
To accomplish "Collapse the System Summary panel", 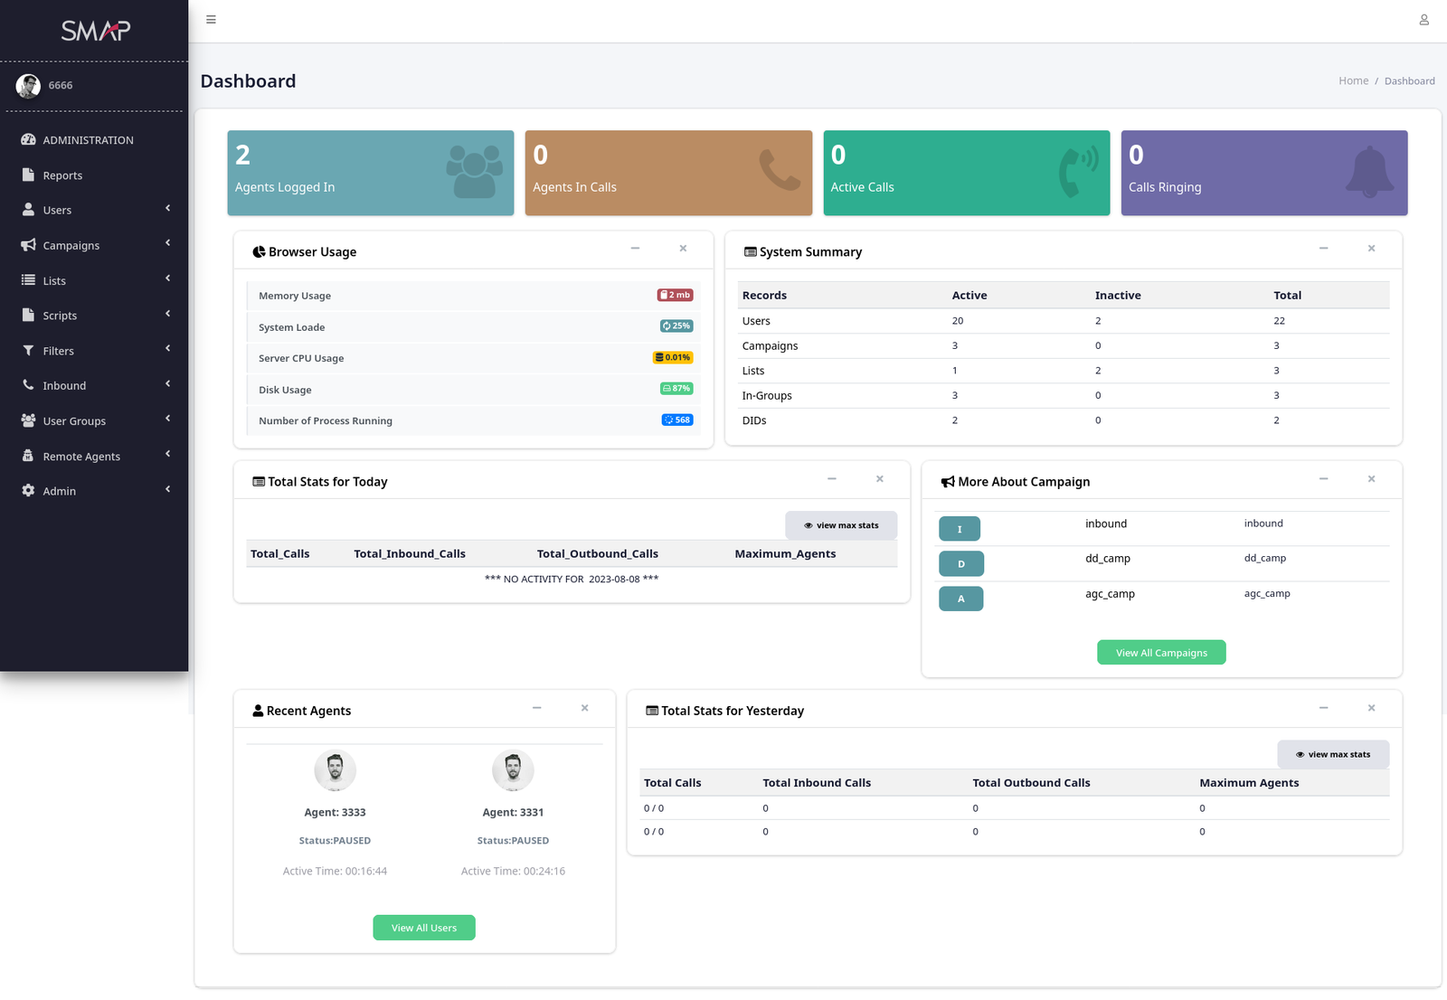I will pyautogui.click(x=1324, y=249).
